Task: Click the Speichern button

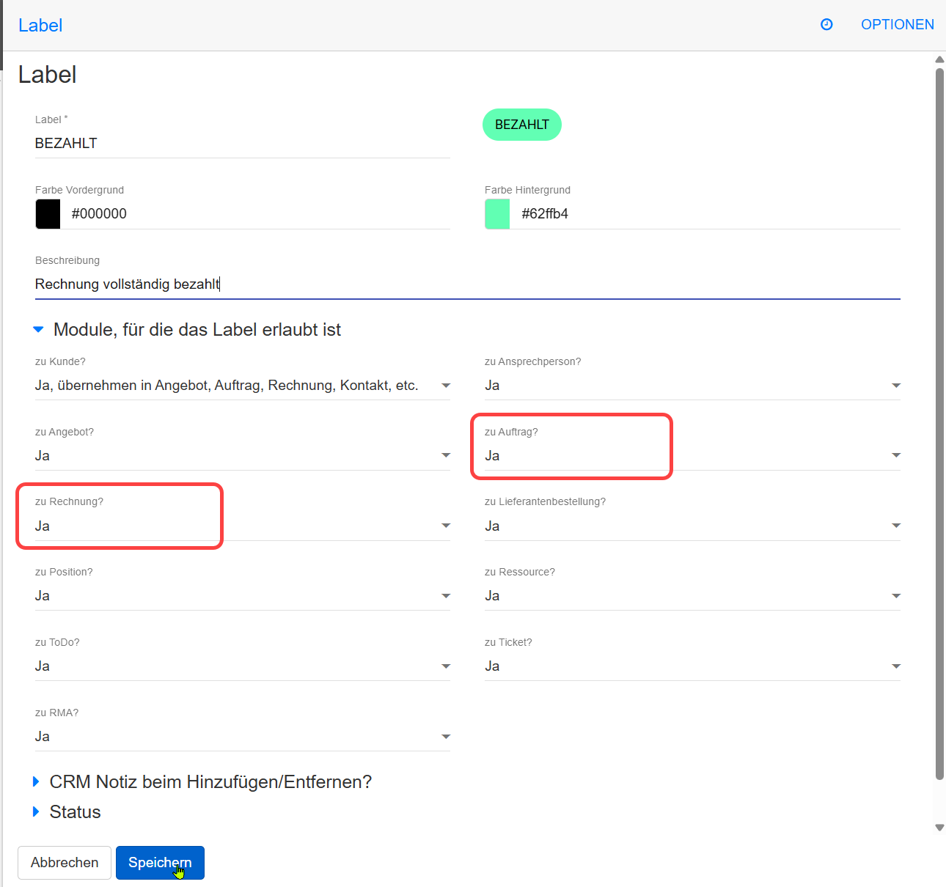Action: (160, 863)
